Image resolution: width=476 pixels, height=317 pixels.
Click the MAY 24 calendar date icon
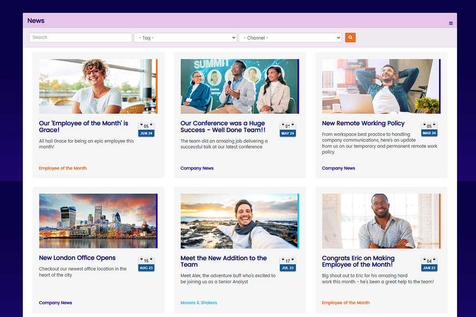[288, 130]
